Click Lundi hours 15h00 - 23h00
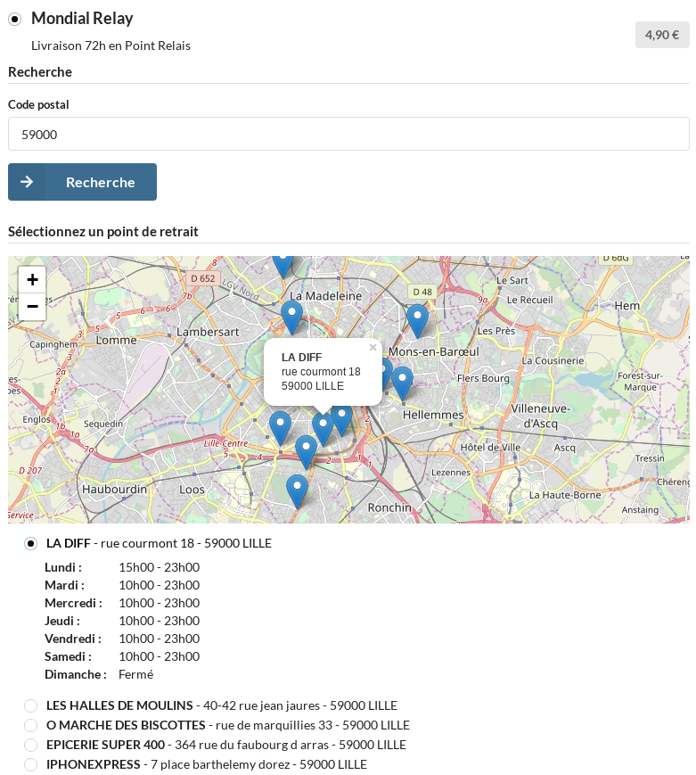 tap(159, 567)
